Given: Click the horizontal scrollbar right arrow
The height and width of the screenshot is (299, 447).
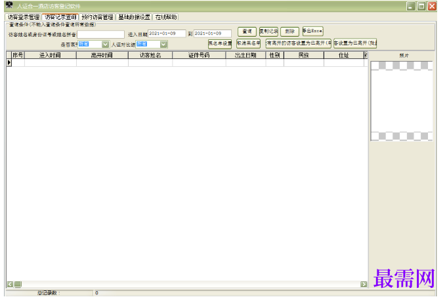Looking at the screenshot, I should coord(364,284).
